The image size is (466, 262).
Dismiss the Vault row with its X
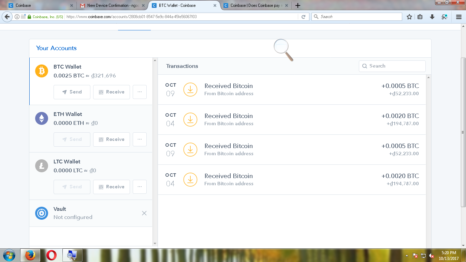pyautogui.click(x=144, y=213)
